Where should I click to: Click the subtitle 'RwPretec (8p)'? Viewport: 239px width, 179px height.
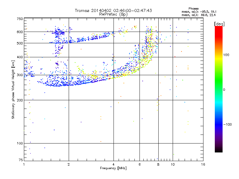tap(113, 14)
